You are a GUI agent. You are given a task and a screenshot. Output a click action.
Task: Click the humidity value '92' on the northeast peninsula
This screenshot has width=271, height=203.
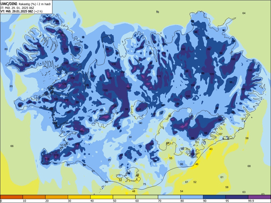pos(224,30)
